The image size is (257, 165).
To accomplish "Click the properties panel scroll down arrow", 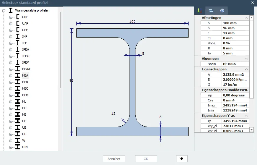I will point(251,130).
